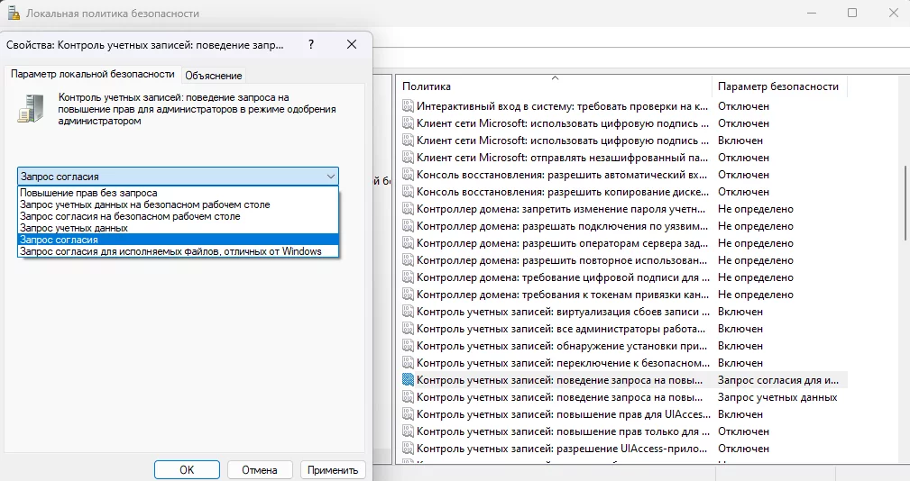Click the icon beside 'Контроль учетных записей: виртуализация сбоев'
Image resolution: width=910 pixels, height=481 pixels.
pos(407,312)
